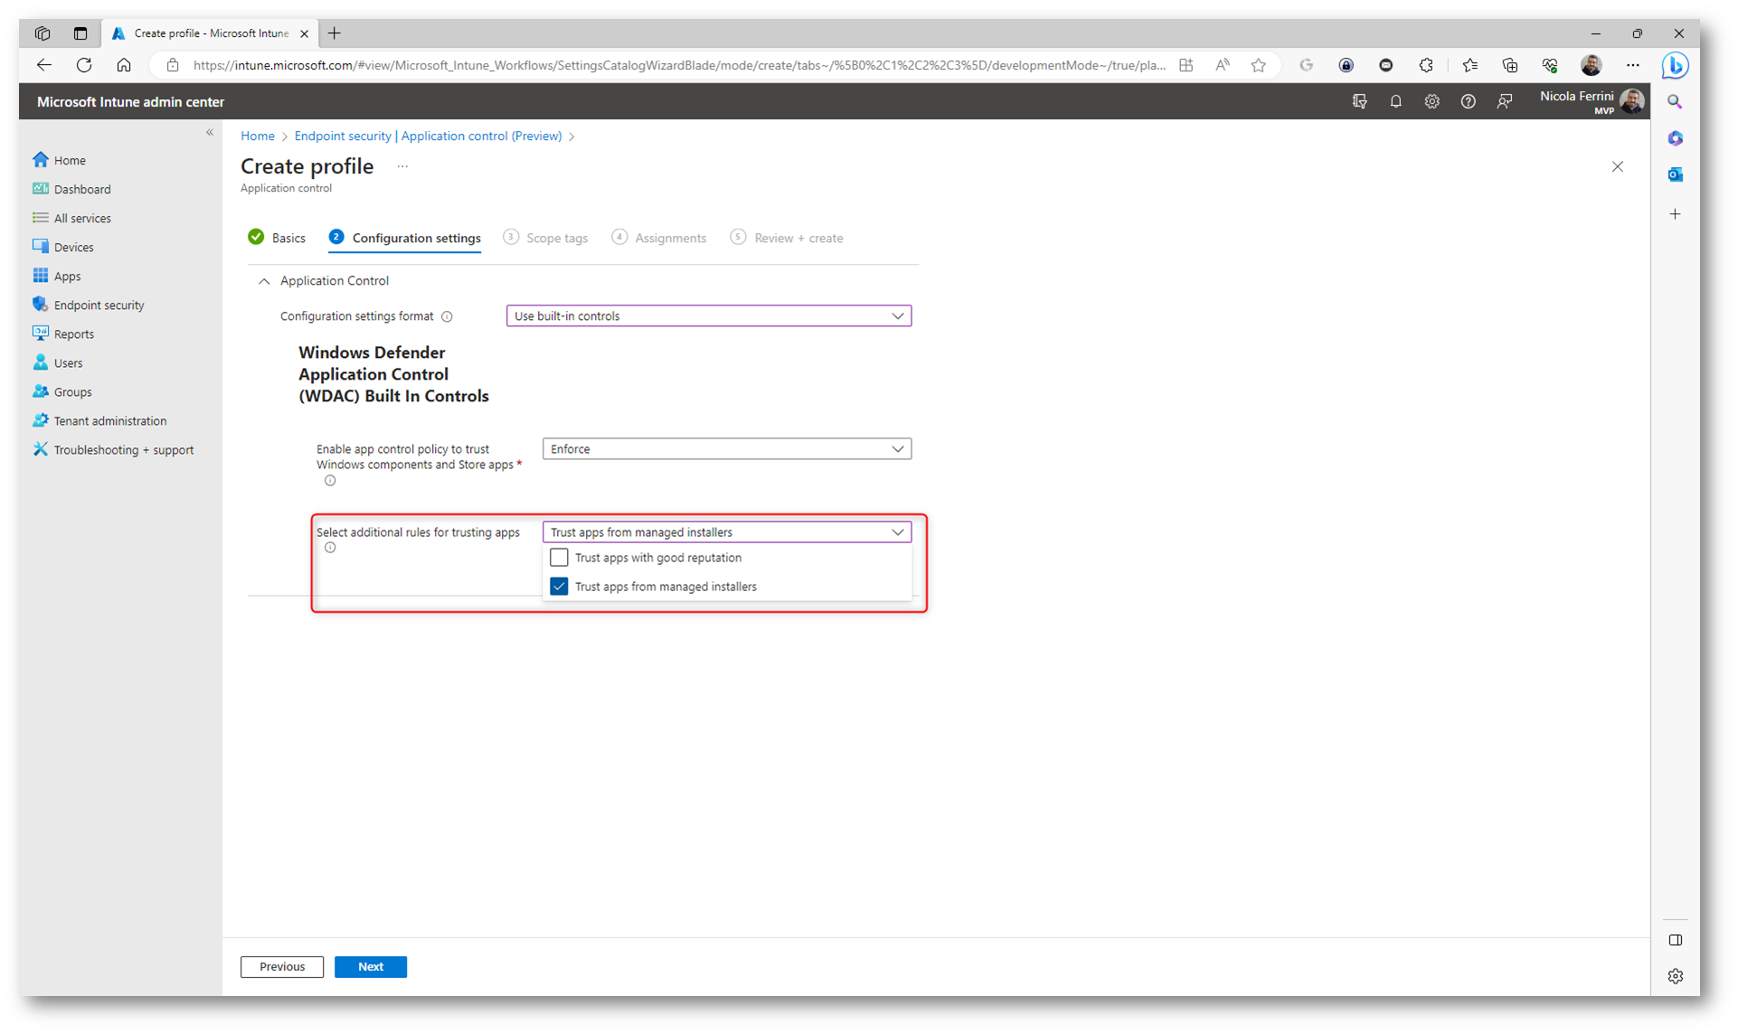Close the Create profile blade
This screenshot has width=1738, height=1034.
[x=1617, y=166]
